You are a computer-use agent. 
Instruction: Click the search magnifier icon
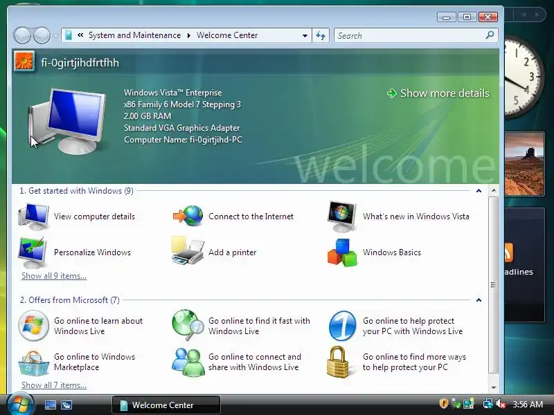(x=490, y=35)
